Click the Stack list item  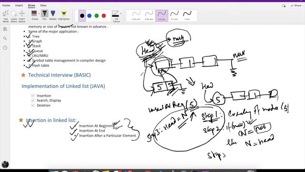pyautogui.click(x=36, y=46)
